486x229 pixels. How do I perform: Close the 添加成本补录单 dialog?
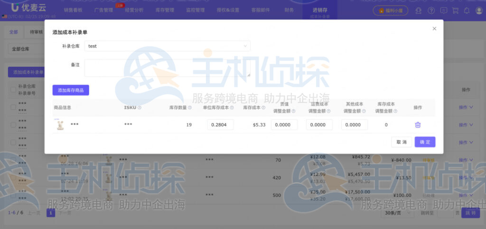click(x=434, y=29)
